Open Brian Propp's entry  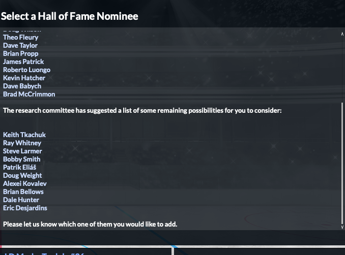[x=20, y=53]
